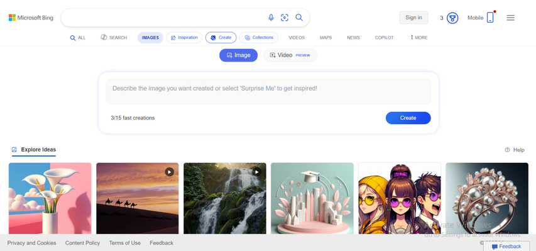536x251 pixels.
Task: Select the Image creation mode
Action: pyautogui.click(x=238, y=55)
